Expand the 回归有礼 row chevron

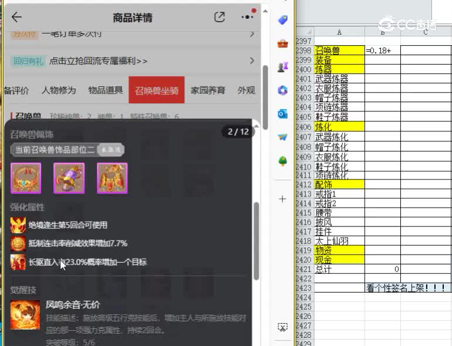coord(252,61)
